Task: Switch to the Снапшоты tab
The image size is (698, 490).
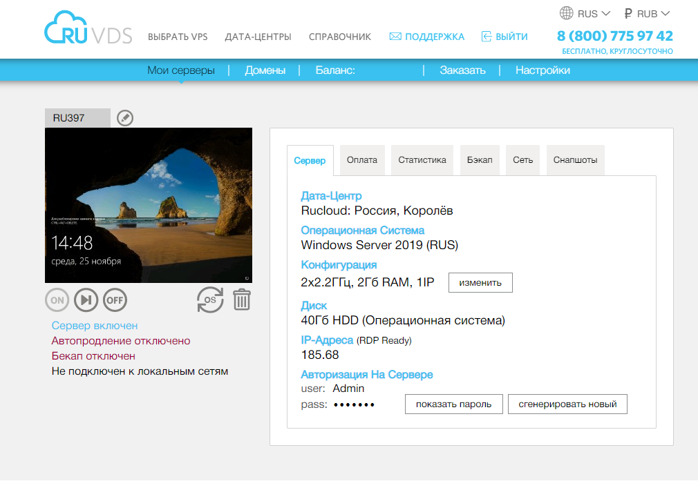Action: (575, 160)
